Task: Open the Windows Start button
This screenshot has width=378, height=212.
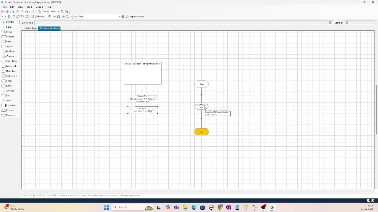Action: (107, 208)
